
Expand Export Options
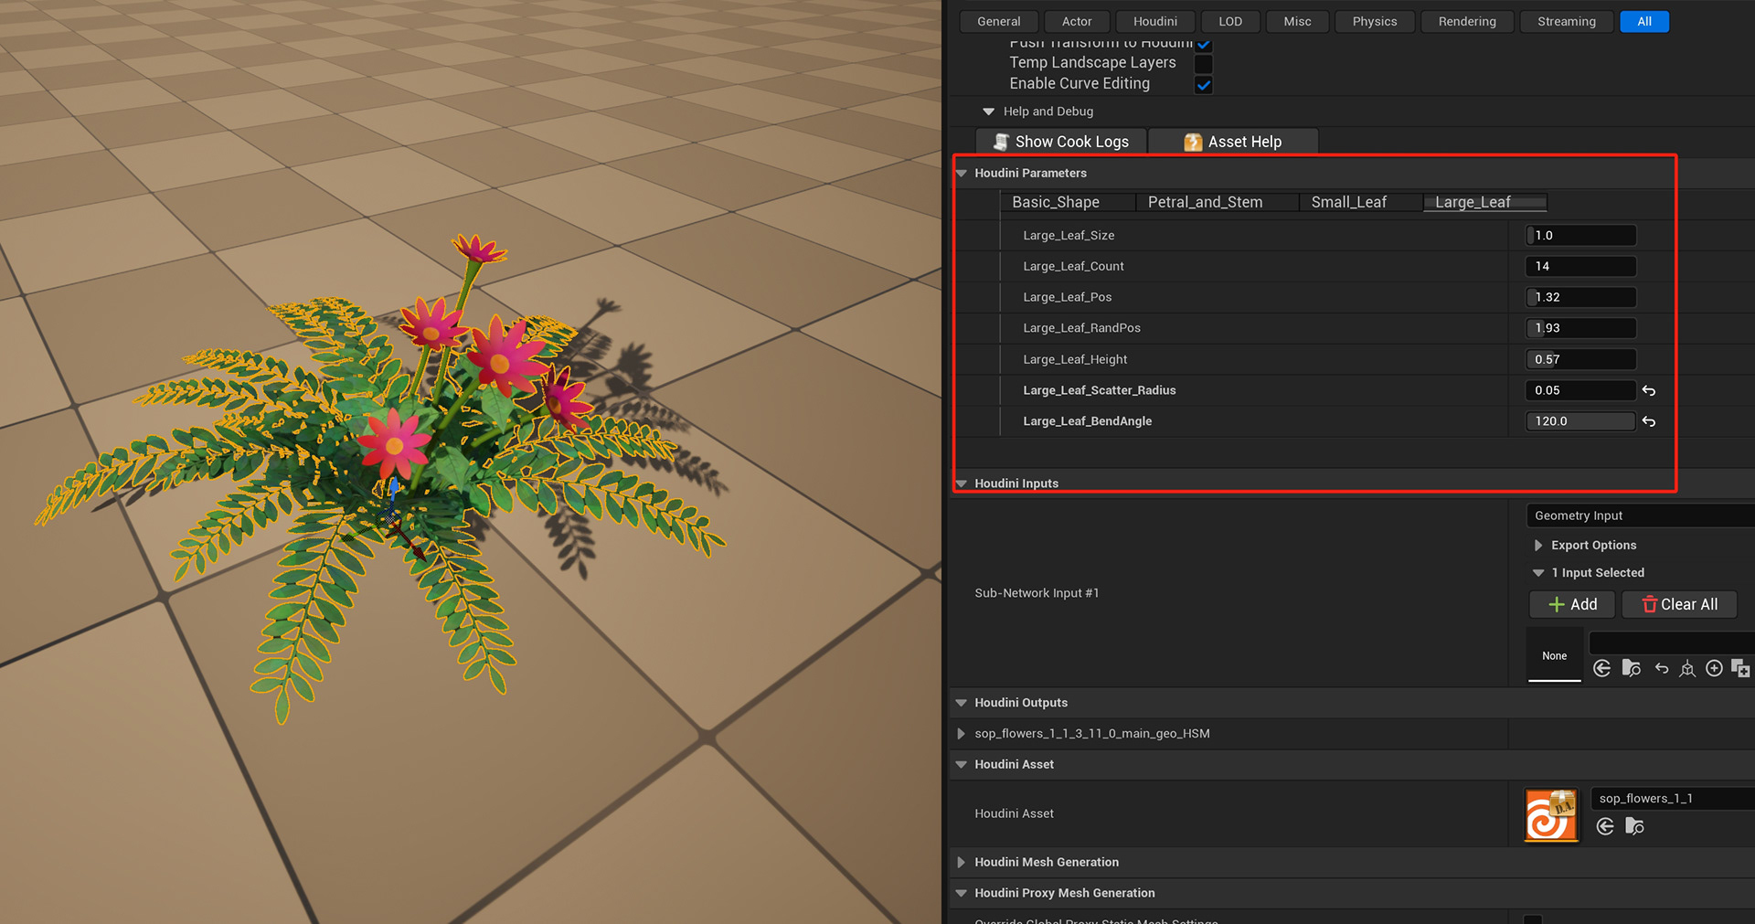[x=1538, y=546]
